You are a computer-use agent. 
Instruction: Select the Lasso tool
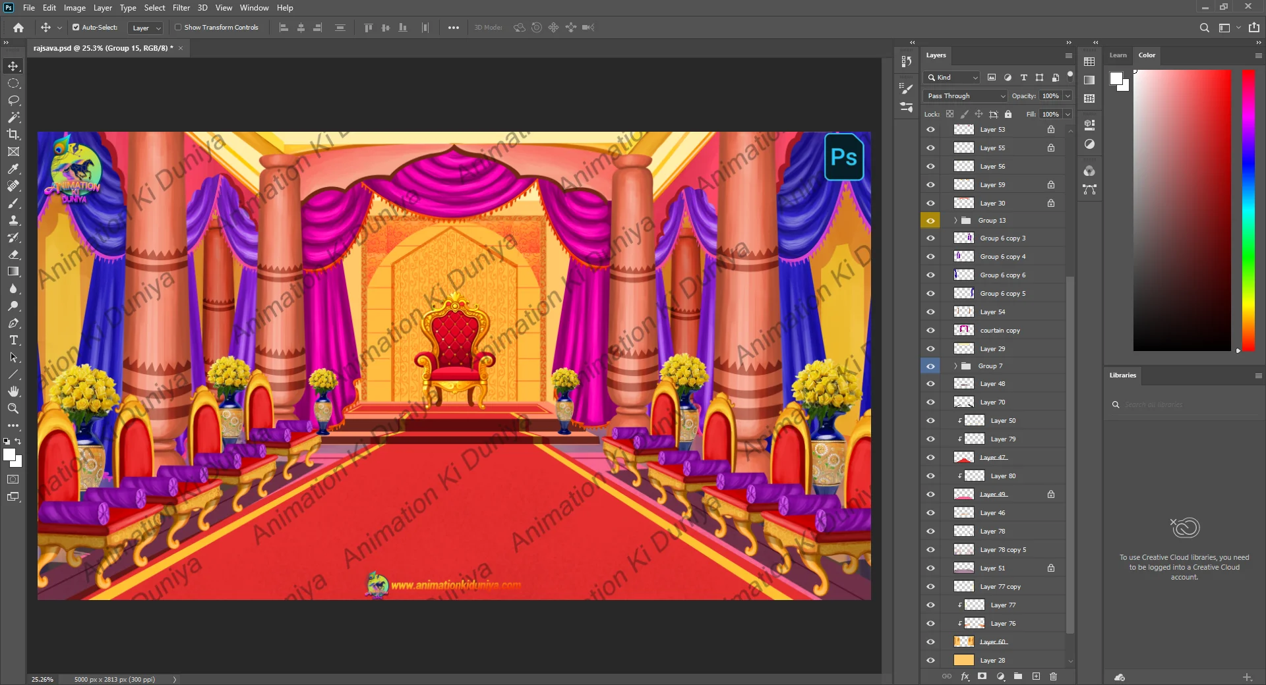tap(13, 100)
